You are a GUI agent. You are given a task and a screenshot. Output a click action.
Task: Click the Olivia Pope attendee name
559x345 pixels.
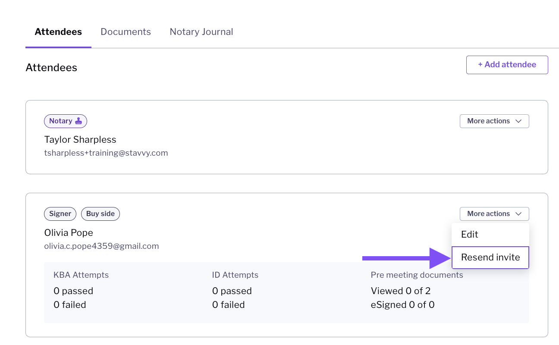pos(69,233)
